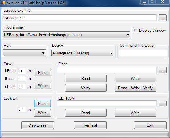Browse for a Flash file
Image resolution: width=170 pixels, height=138 pixels.
(162, 70)
